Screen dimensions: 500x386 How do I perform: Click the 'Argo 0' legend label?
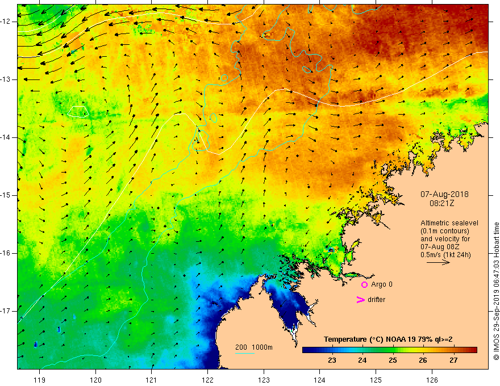[382, 284]
